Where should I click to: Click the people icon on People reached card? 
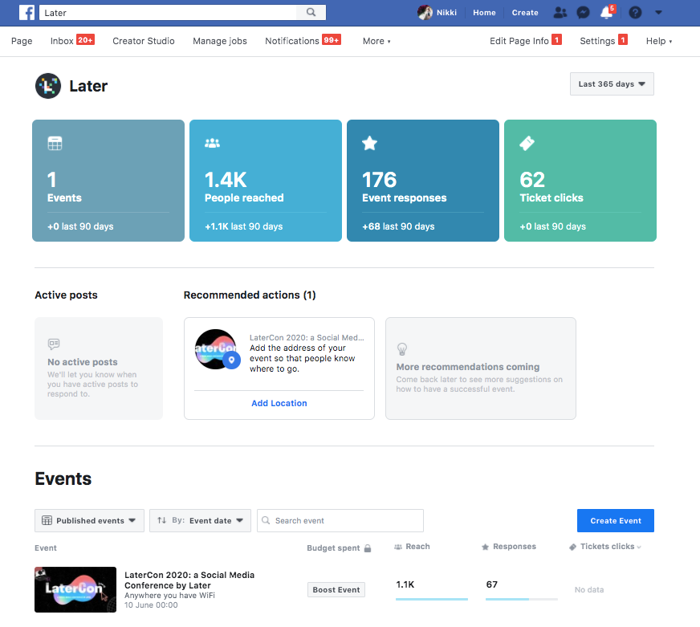(x=212, y=144)
